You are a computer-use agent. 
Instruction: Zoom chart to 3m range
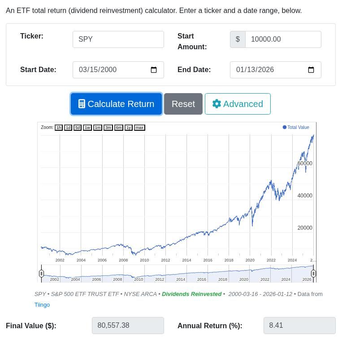tap(108, 128)
